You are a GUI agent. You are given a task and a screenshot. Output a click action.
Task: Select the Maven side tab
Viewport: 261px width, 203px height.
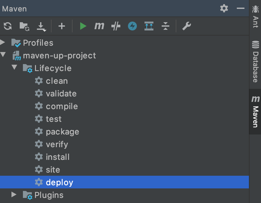pos(255,112)
